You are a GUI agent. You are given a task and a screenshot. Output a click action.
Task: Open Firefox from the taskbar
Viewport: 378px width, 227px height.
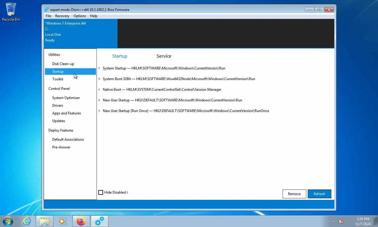click(81, 221)
